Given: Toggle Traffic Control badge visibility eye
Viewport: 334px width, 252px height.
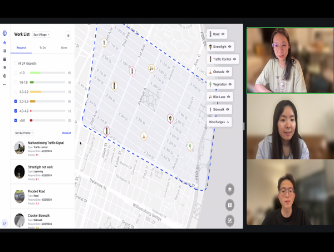Looking at the screenshot, I should (234, 59).
